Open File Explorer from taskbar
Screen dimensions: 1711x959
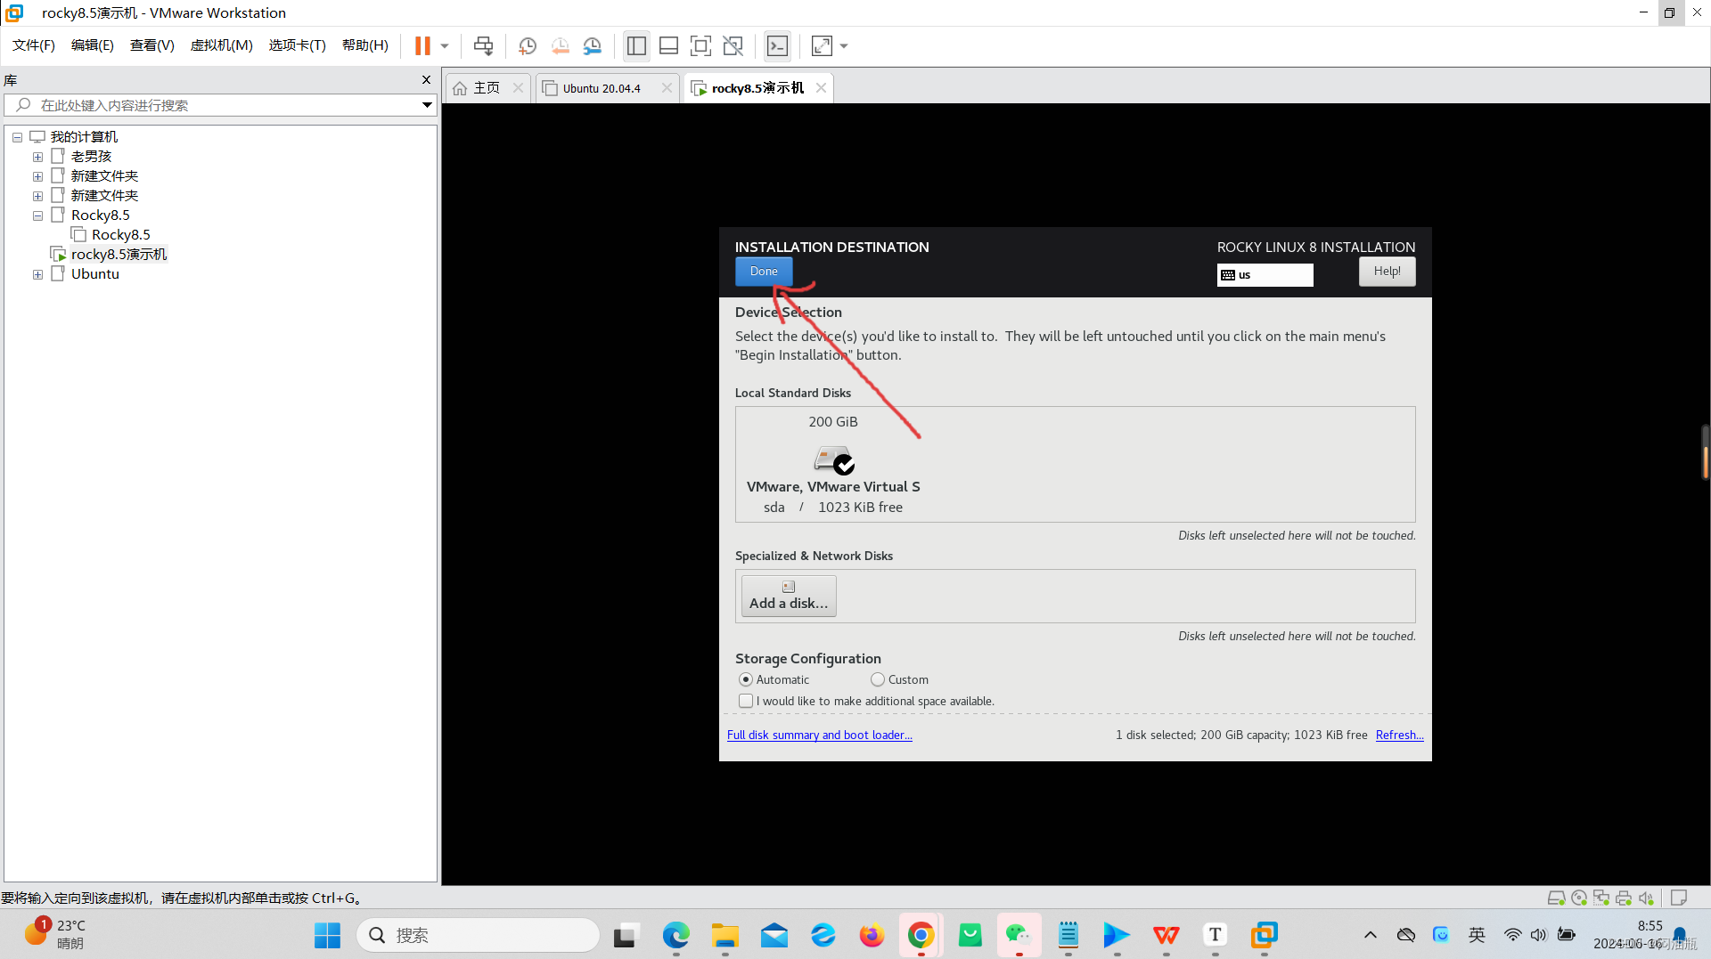725,935
